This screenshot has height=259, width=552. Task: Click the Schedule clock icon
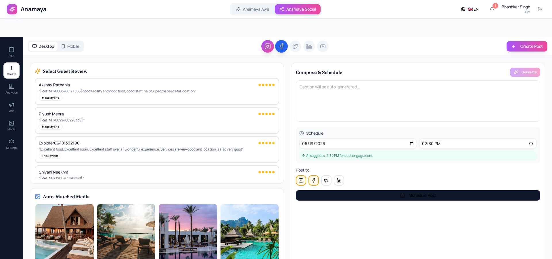click(302, 133)
